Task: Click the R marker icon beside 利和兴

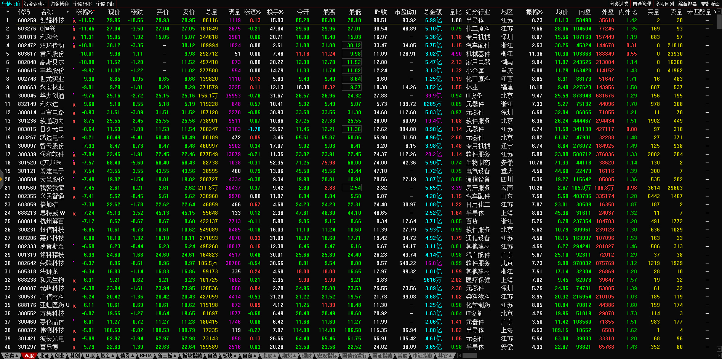Action: pyautogui.click(x=74, y=38)
